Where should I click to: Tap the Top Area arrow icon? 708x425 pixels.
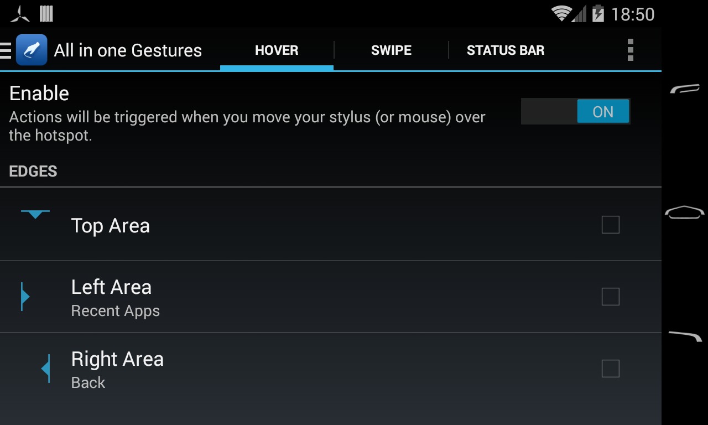click(x=35, y=214)
